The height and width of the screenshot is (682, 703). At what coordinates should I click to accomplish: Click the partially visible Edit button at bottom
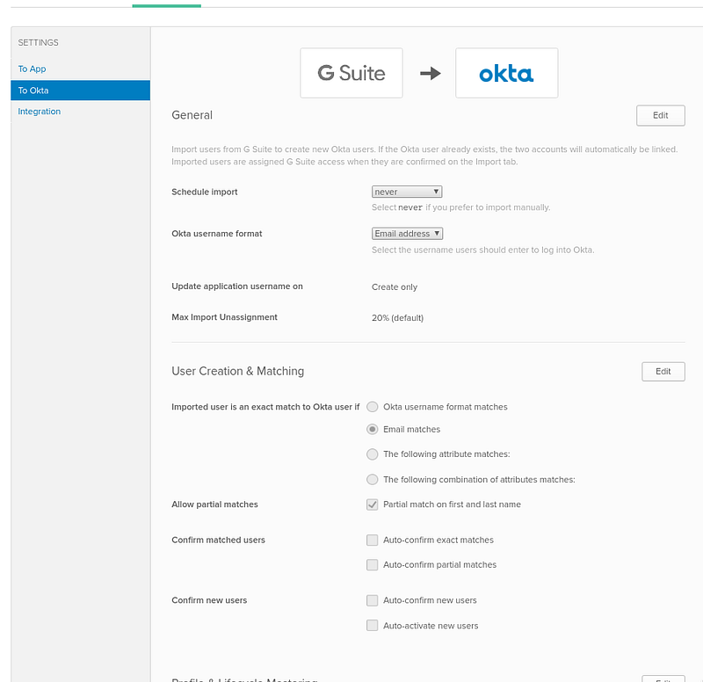tap(663, 678)
